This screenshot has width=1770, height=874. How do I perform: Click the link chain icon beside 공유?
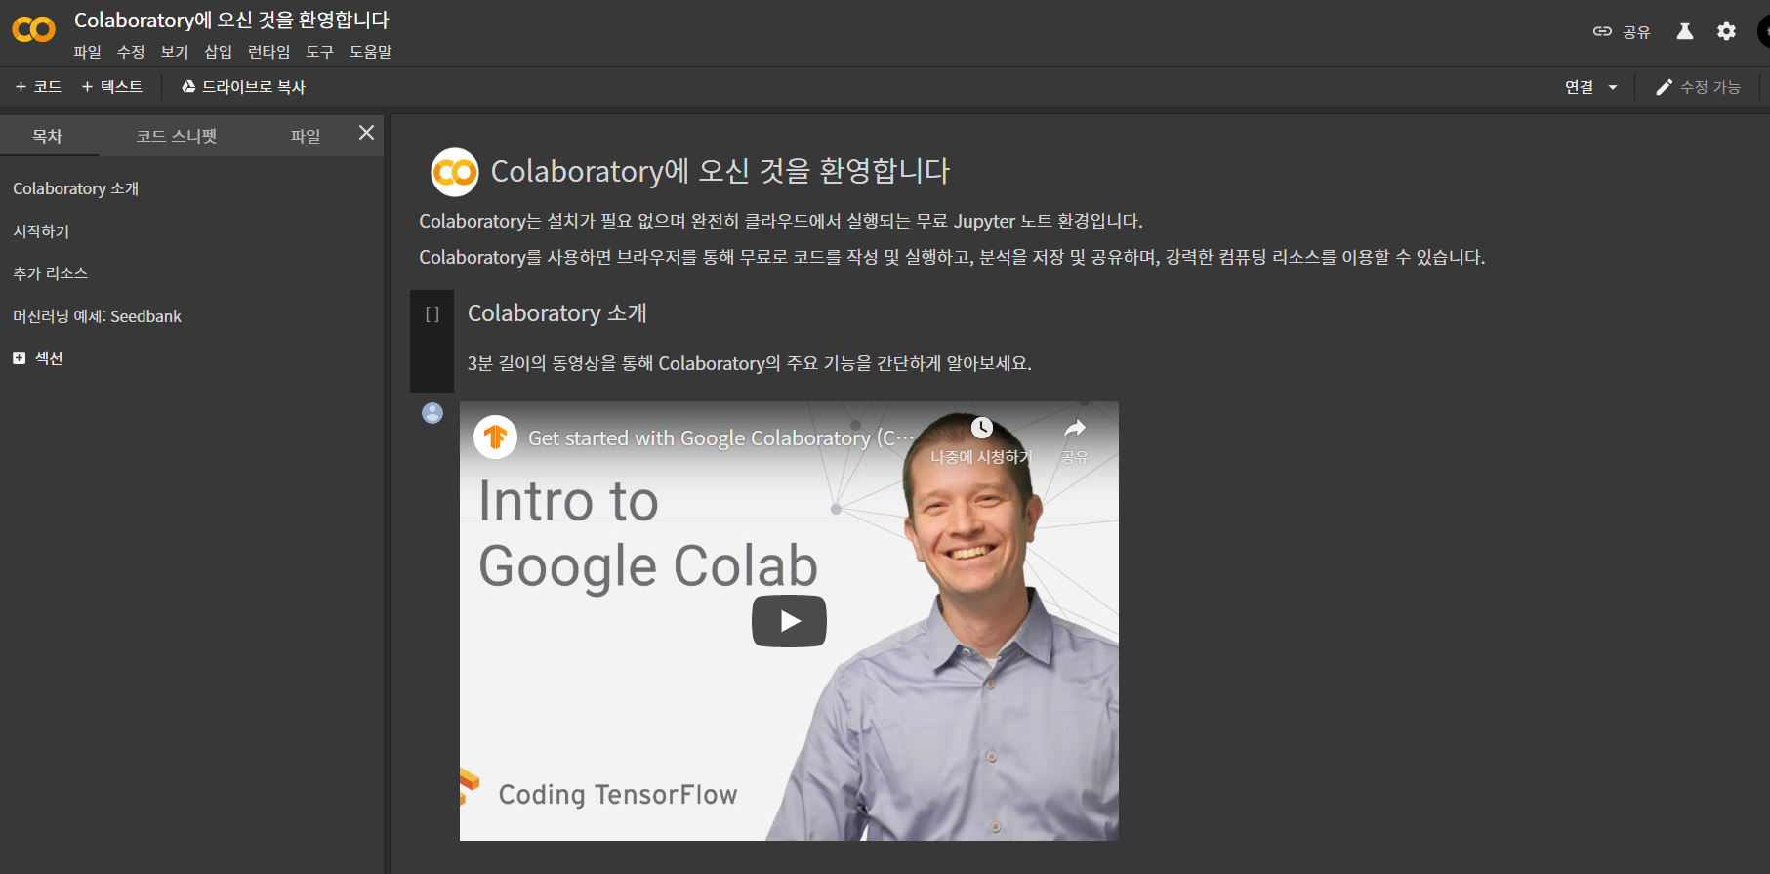tap(1602, 32)
